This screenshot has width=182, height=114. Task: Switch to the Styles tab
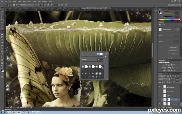point(168,60)
